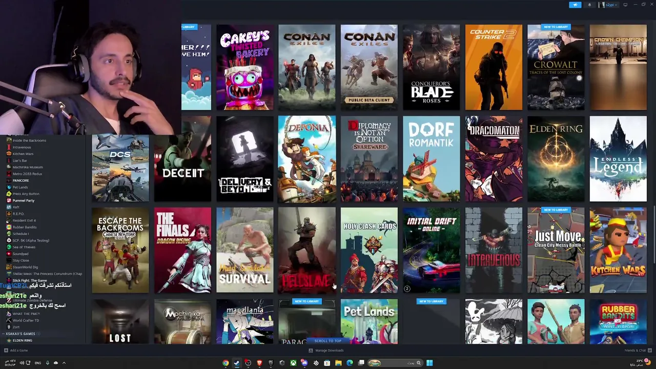The height and width of the screenshot is (369, 656).
Task: Expand the s2ypi account dropdown
Action: click(x=609, y=5)
